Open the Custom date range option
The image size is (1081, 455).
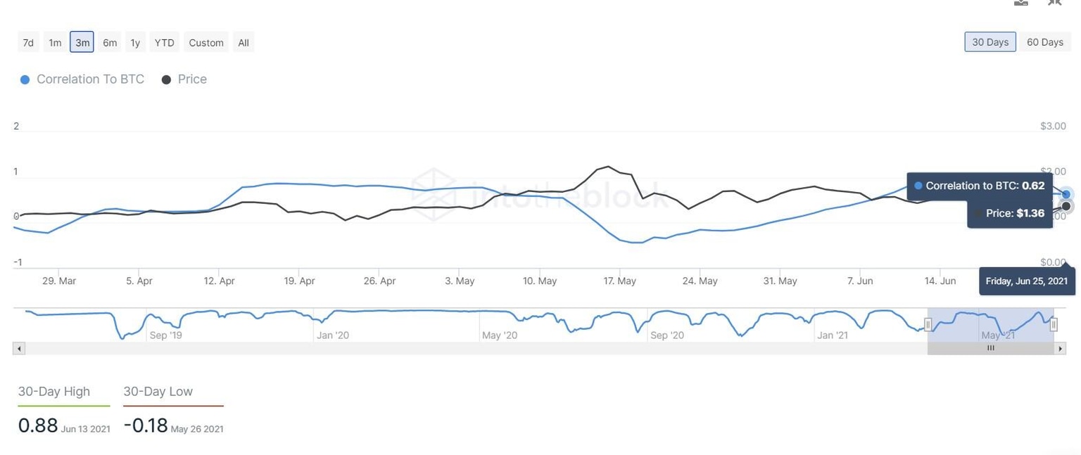click(206, 42)
